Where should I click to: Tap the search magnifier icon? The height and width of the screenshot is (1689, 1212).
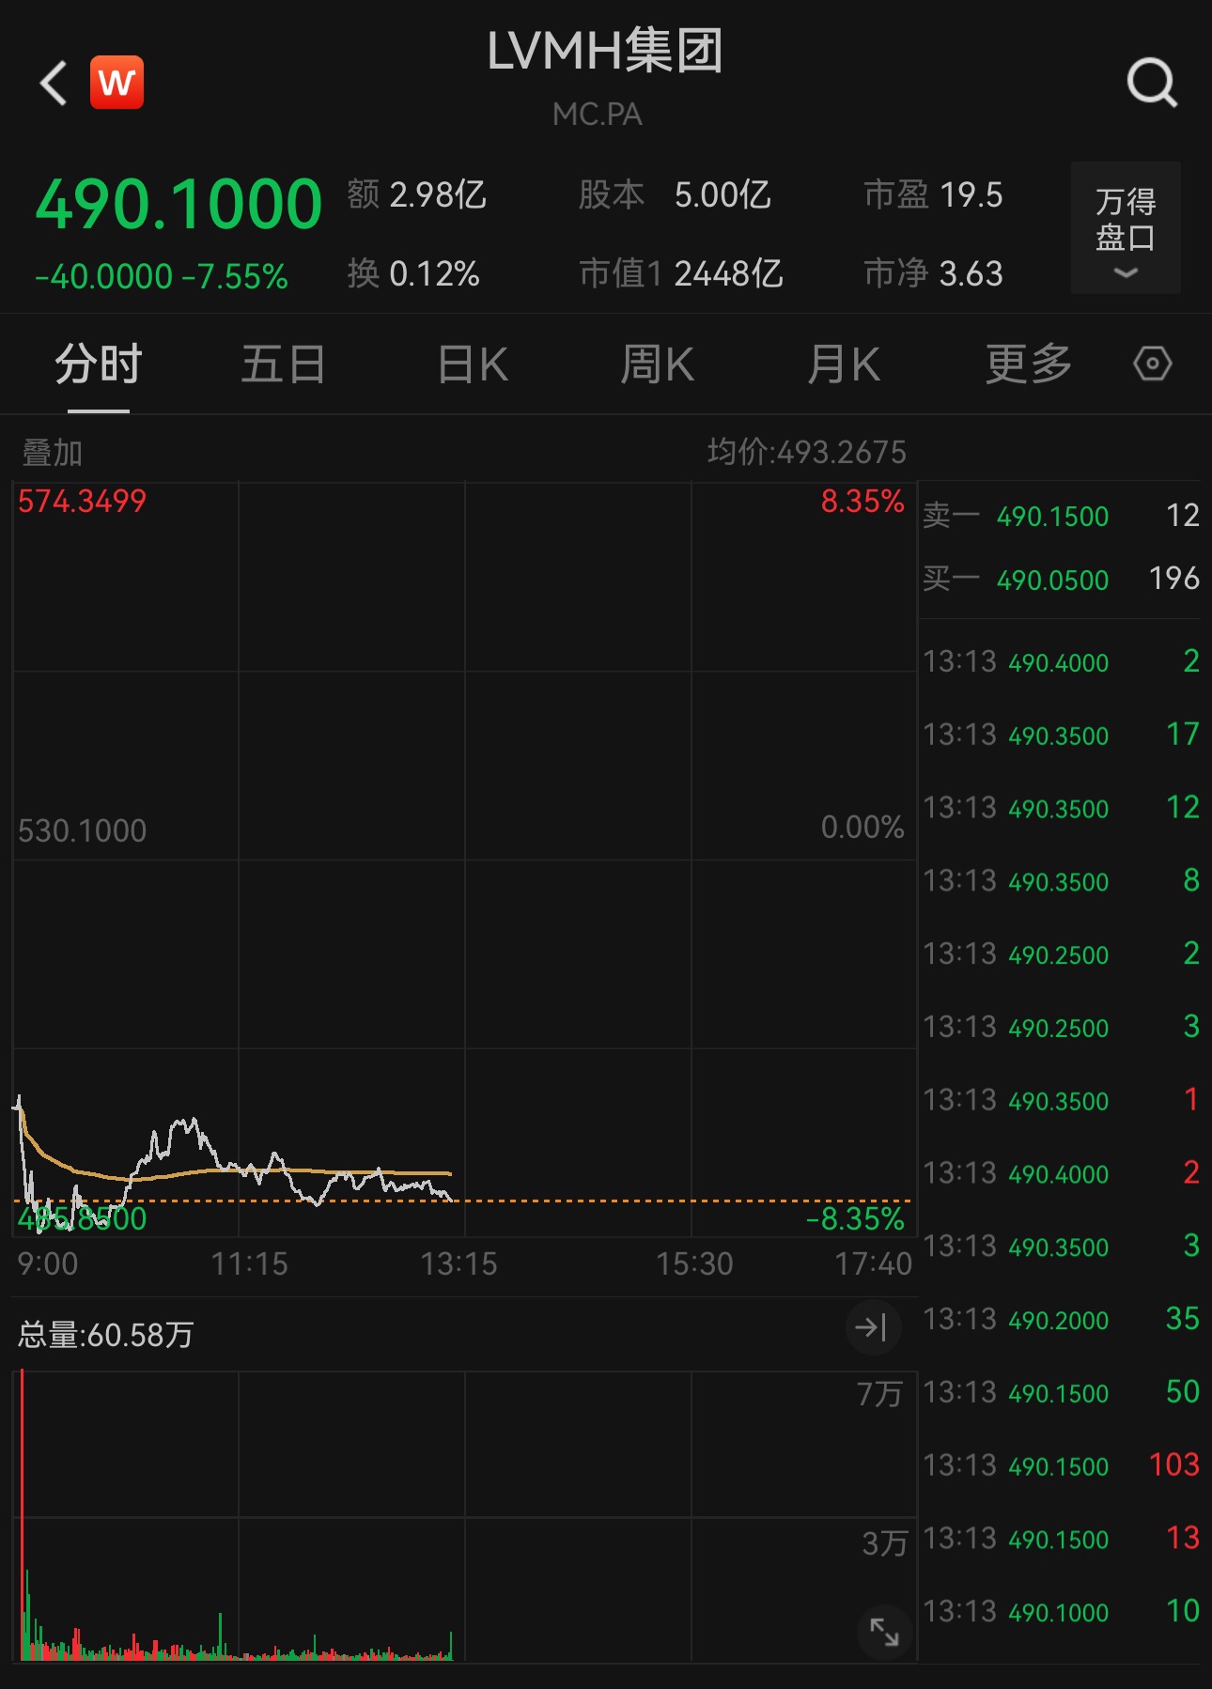(1152, 84)
